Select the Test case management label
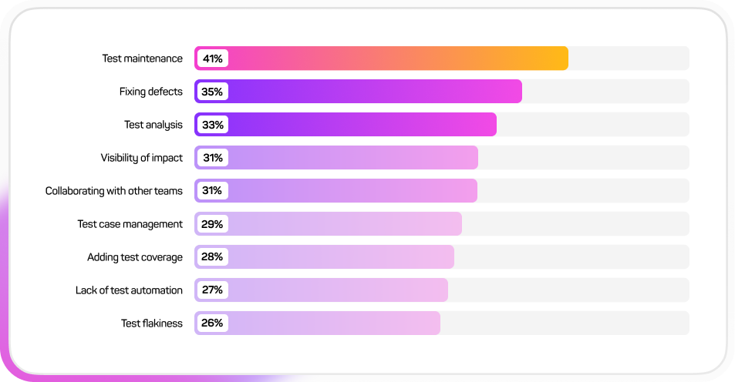This screenshot has width=735, height=382. click(130, 224)
